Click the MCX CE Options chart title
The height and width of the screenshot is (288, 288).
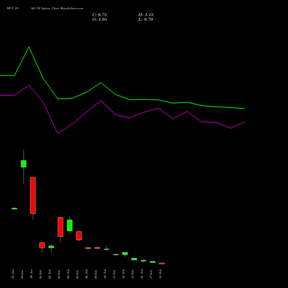tap(45, 9)
